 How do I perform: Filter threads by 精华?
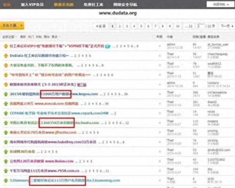coord(47,37)
